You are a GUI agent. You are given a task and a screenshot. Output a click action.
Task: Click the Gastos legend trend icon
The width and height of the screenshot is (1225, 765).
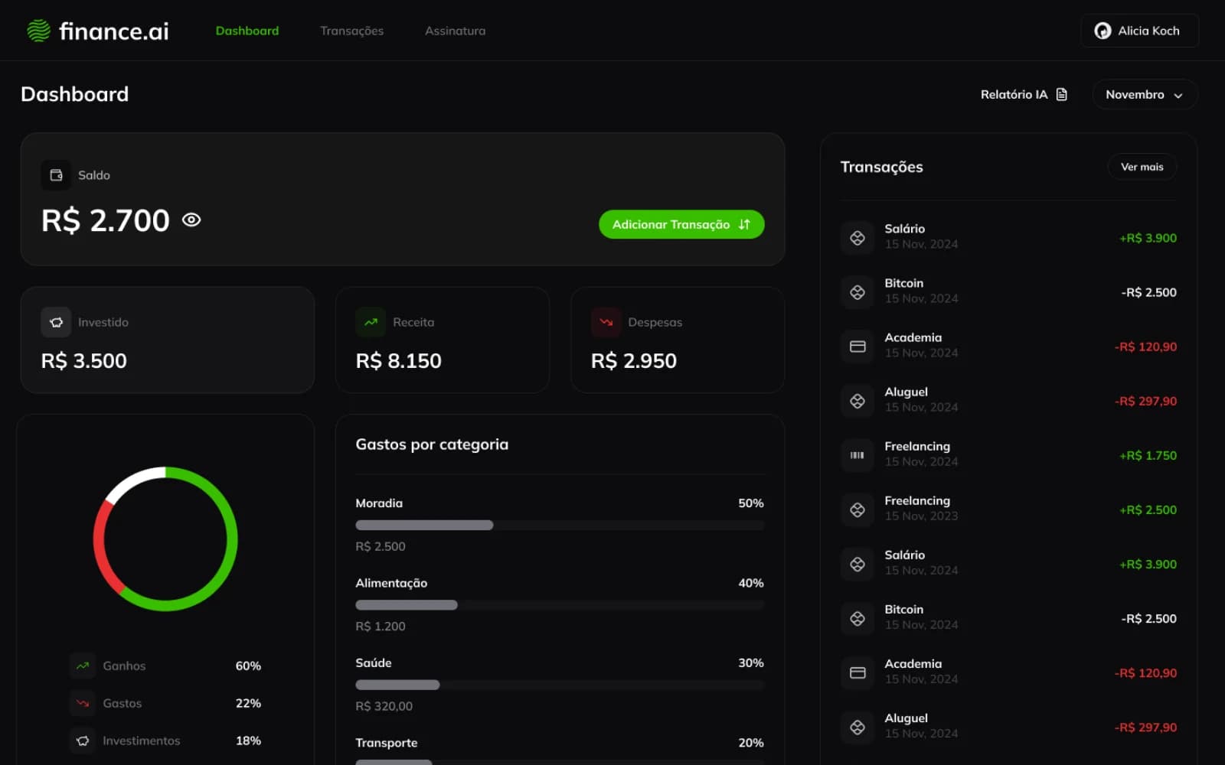pyautogui.click(x=83, y=703)
